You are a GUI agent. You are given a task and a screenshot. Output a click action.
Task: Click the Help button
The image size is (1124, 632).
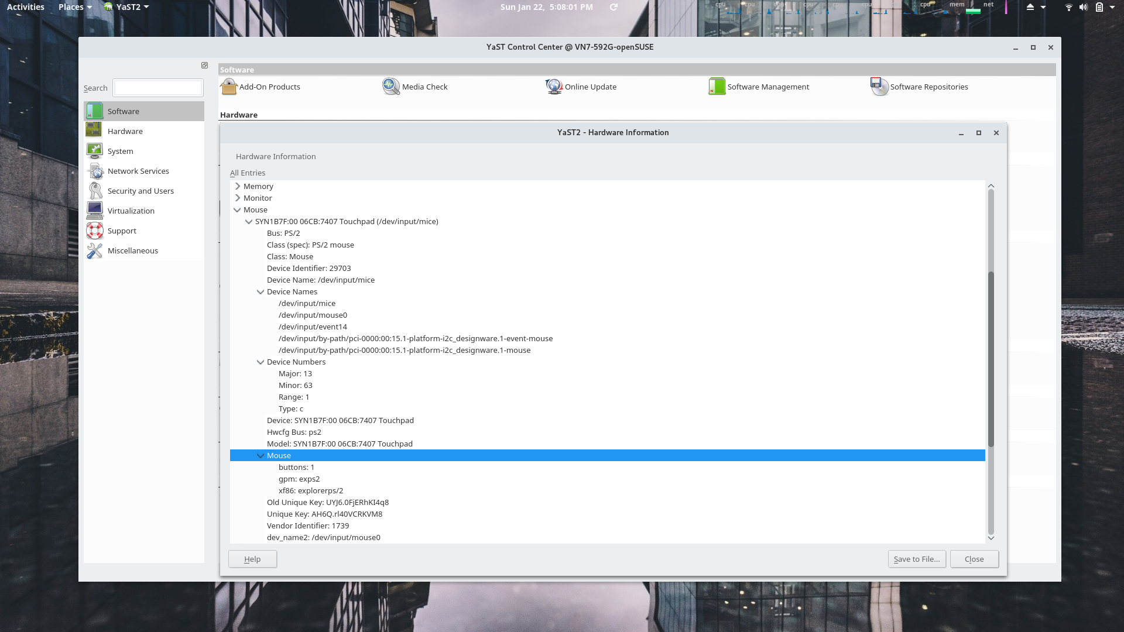[x=252, y=559]
